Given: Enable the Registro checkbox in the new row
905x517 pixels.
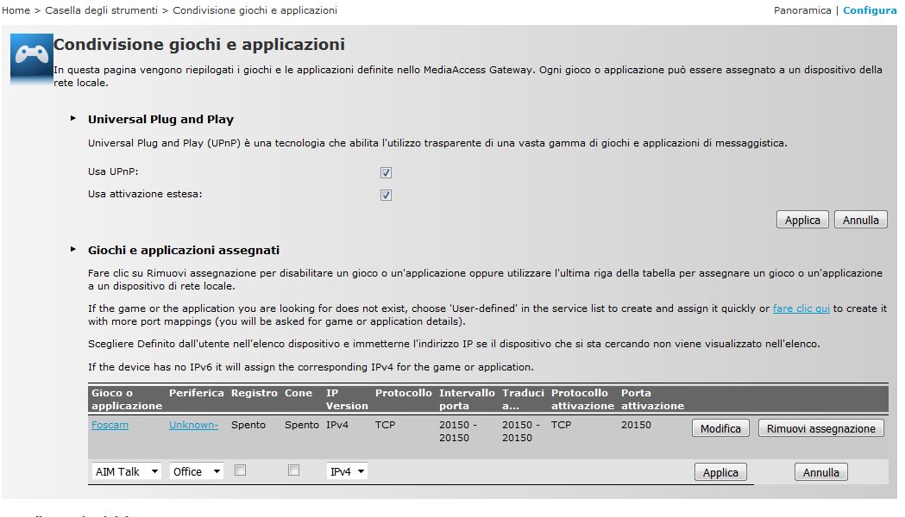Looking at the screenshot, I should click(241, 470).
